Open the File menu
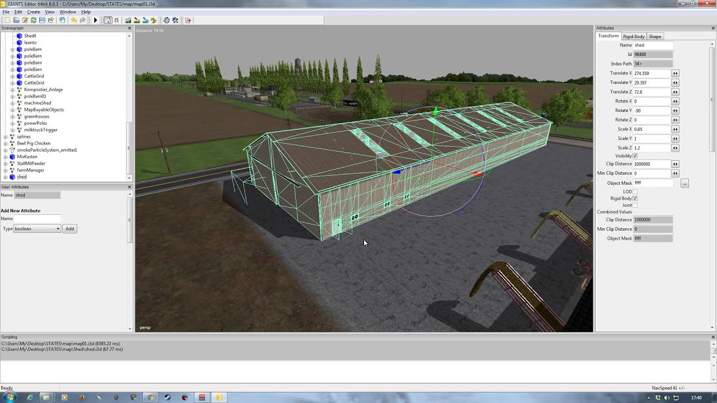The width and height of the screenshot is (717, 403). click(6, 12)
